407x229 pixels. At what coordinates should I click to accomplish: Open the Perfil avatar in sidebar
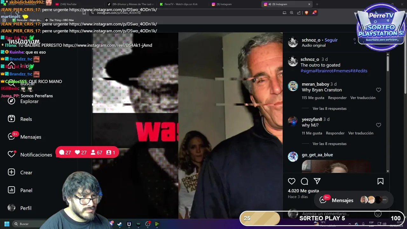coord(11,208)
